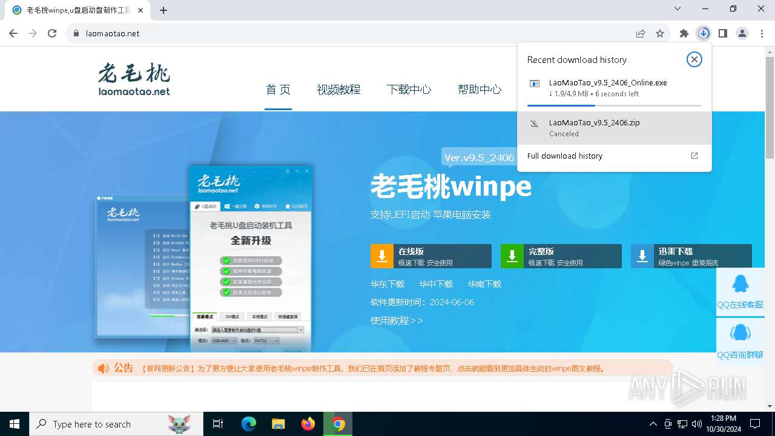The image size is (775, 436).
Task: Open Chrome downloads icon in toolbar
Action: pyautogui.click(x=704, y=34)
